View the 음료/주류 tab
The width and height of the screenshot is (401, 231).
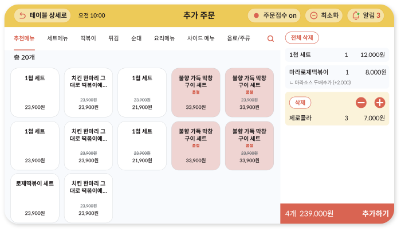[x=238, y=38]
